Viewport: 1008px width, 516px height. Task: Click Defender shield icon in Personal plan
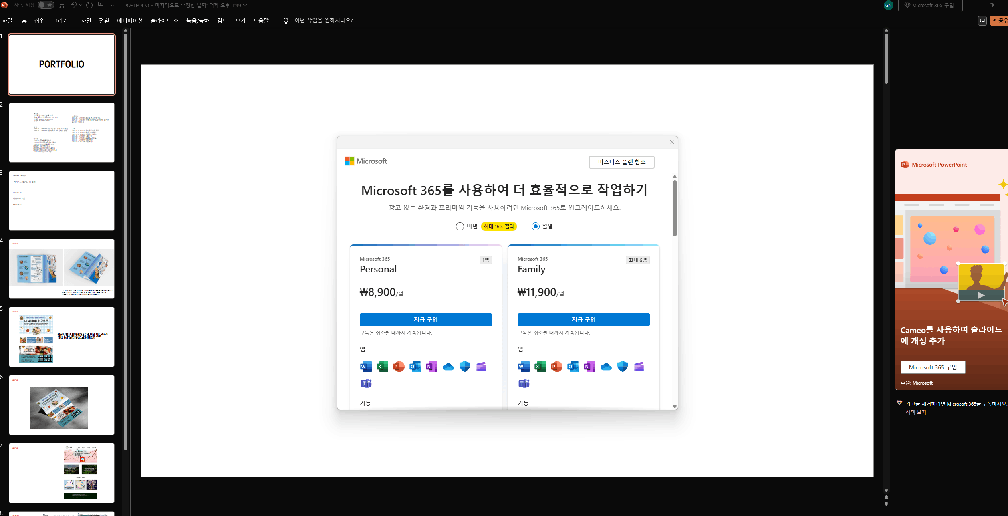point(465,367)
